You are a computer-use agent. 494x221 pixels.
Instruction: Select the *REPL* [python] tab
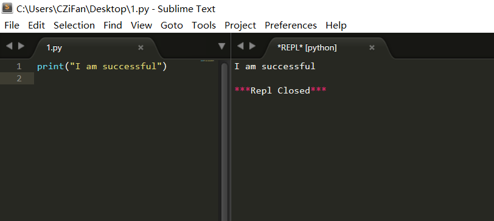tap(328, 48)
